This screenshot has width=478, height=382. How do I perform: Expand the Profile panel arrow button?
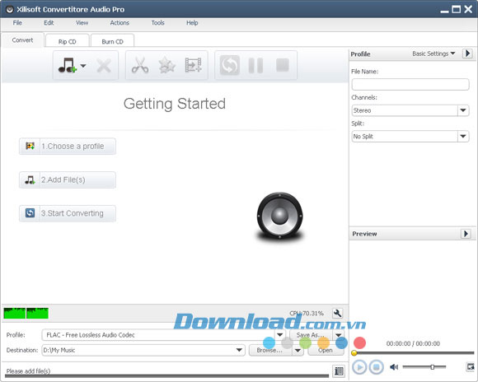click(467, 54)
